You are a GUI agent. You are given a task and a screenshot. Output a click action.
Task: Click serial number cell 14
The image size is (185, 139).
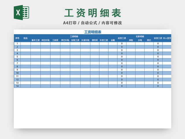coord(17,86)
